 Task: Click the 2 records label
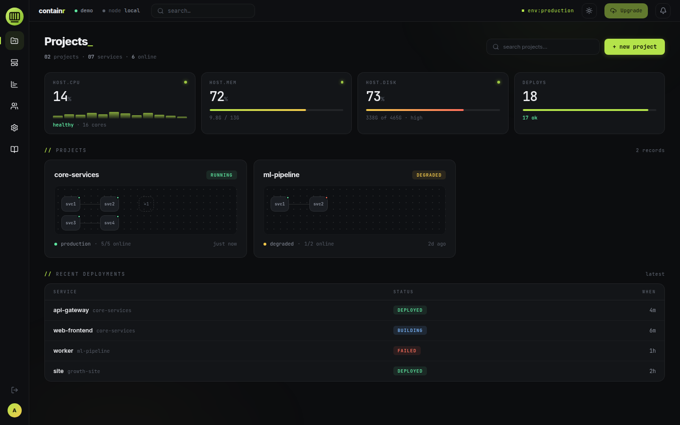point(650,150)
